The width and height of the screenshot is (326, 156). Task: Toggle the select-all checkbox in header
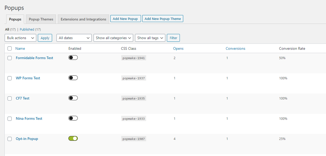[10, 49]
